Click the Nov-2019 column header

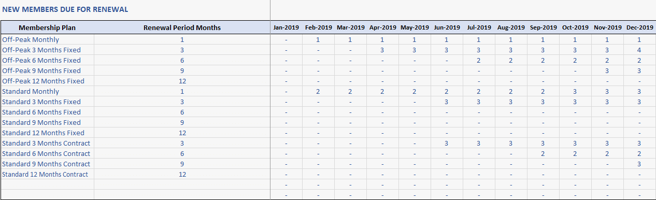(607, 27)
